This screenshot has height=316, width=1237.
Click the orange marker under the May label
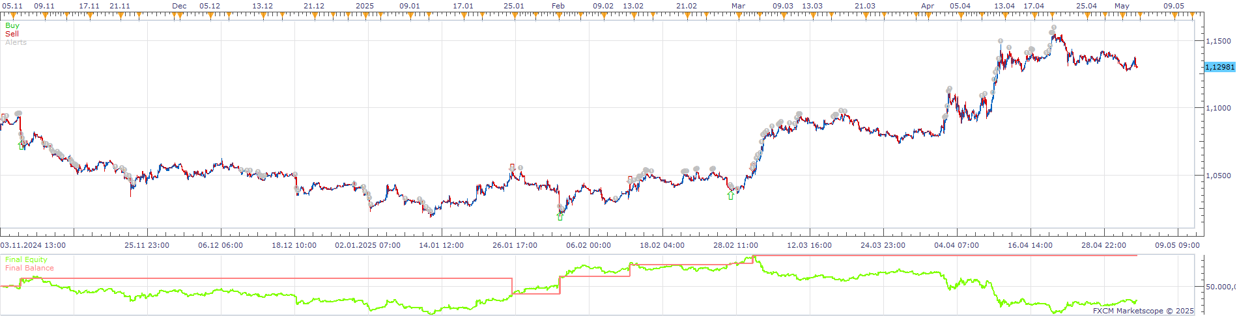pyautogui.click(x=1121, y=15)
